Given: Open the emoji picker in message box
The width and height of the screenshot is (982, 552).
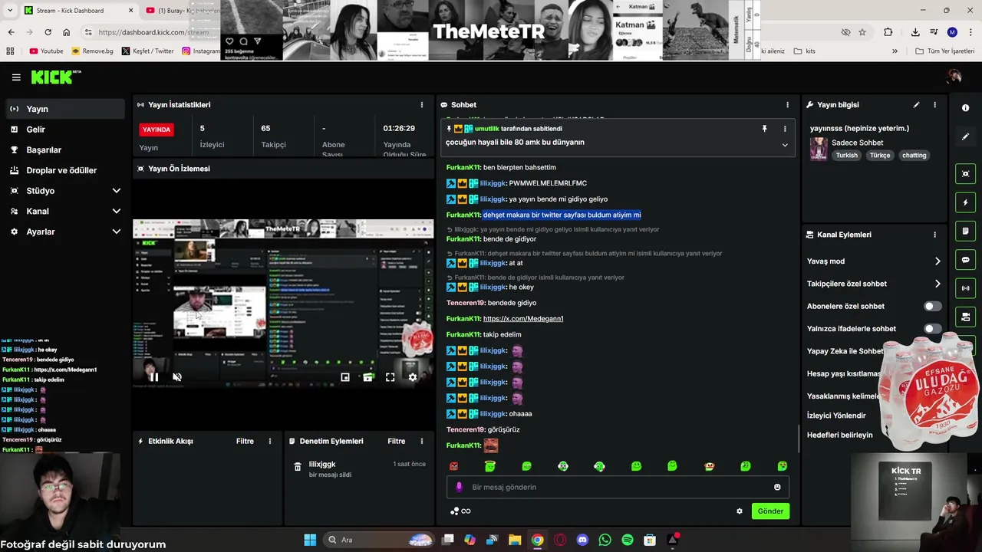Looking at the screenshot, I should pyautogui.click(x=777, y=488).
